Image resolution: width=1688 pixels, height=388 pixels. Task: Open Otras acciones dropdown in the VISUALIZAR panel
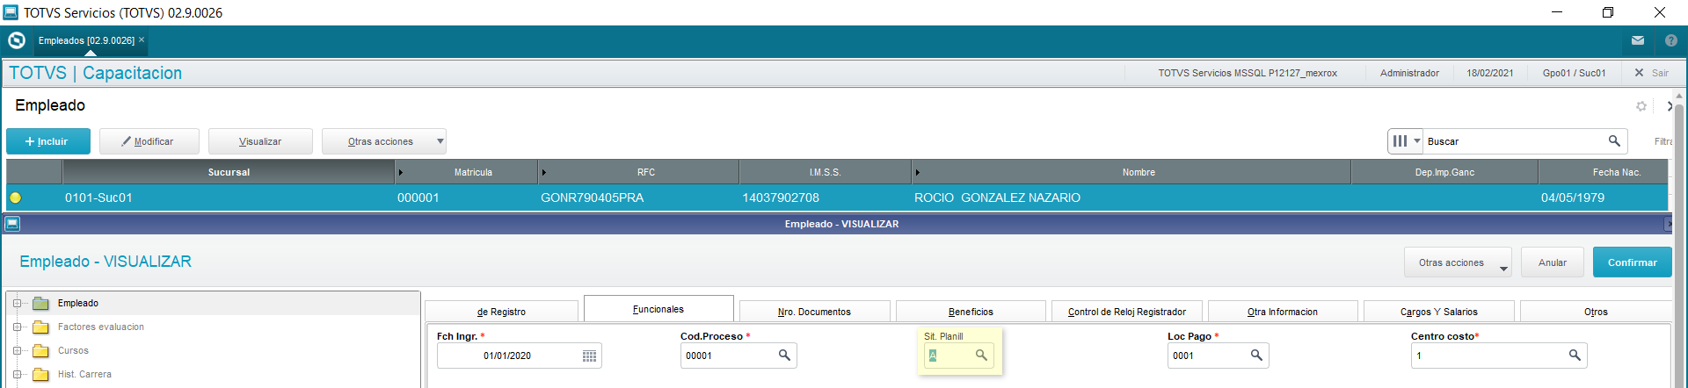[x=1458, y=262]
